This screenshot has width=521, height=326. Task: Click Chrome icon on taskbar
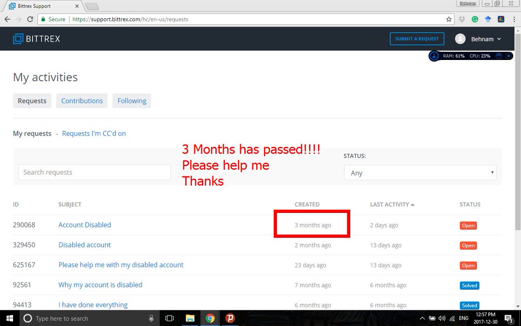pyautogui.click(x=210, y=318)
